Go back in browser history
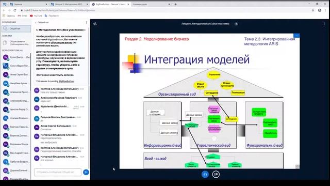Viewport: 330px width, 186px height. [x=4, y=10]
